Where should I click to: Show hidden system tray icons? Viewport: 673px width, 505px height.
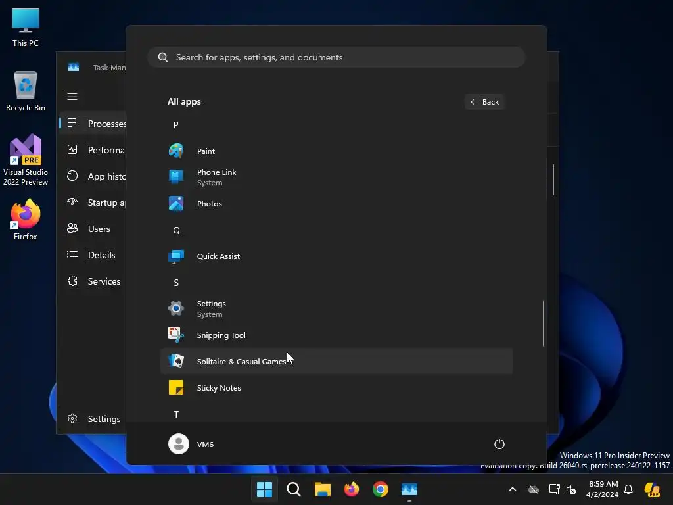click(x=513, y=489)
